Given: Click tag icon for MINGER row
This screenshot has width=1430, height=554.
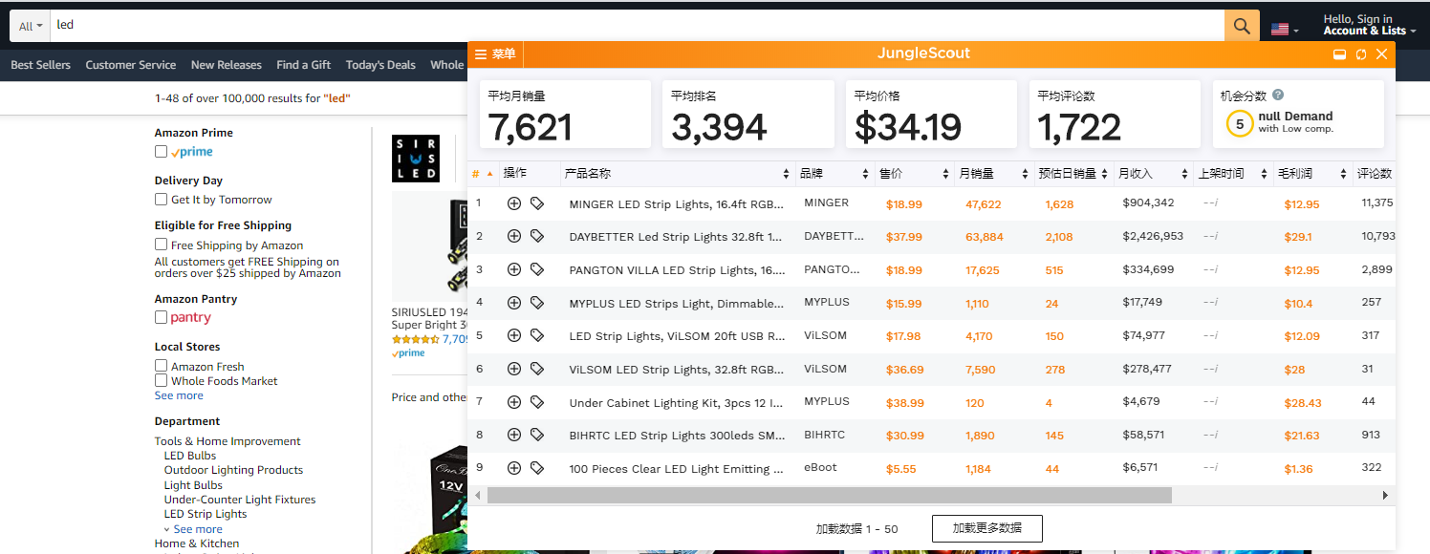Looking at the screenshot, I should 537,203.
